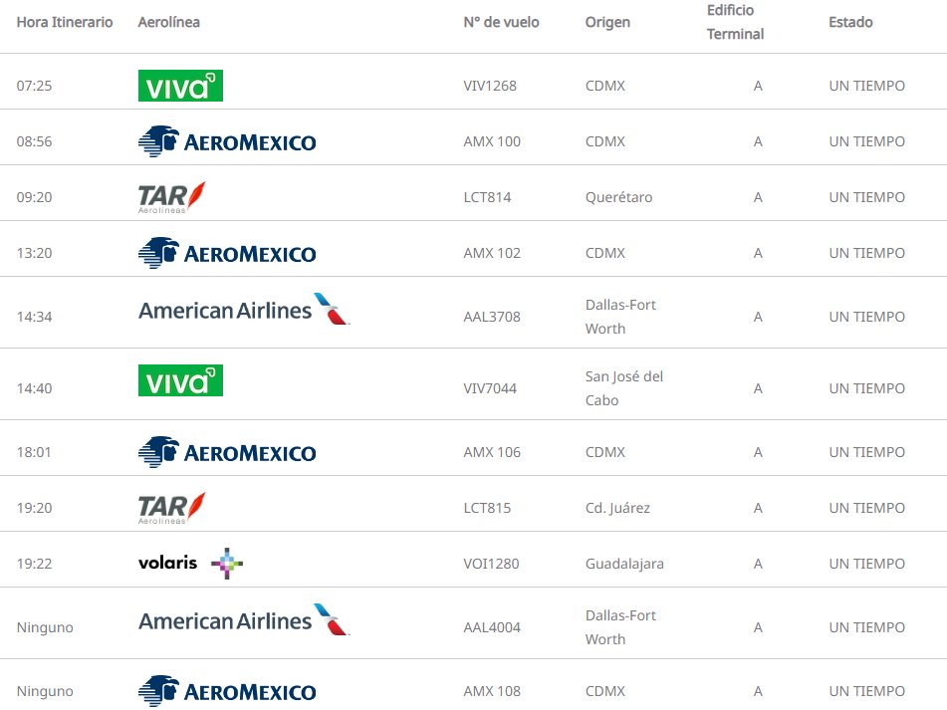This screenshot has height=710, width=947.
Task: Click the Guadalajara origin cell
Action: (624, 564)
